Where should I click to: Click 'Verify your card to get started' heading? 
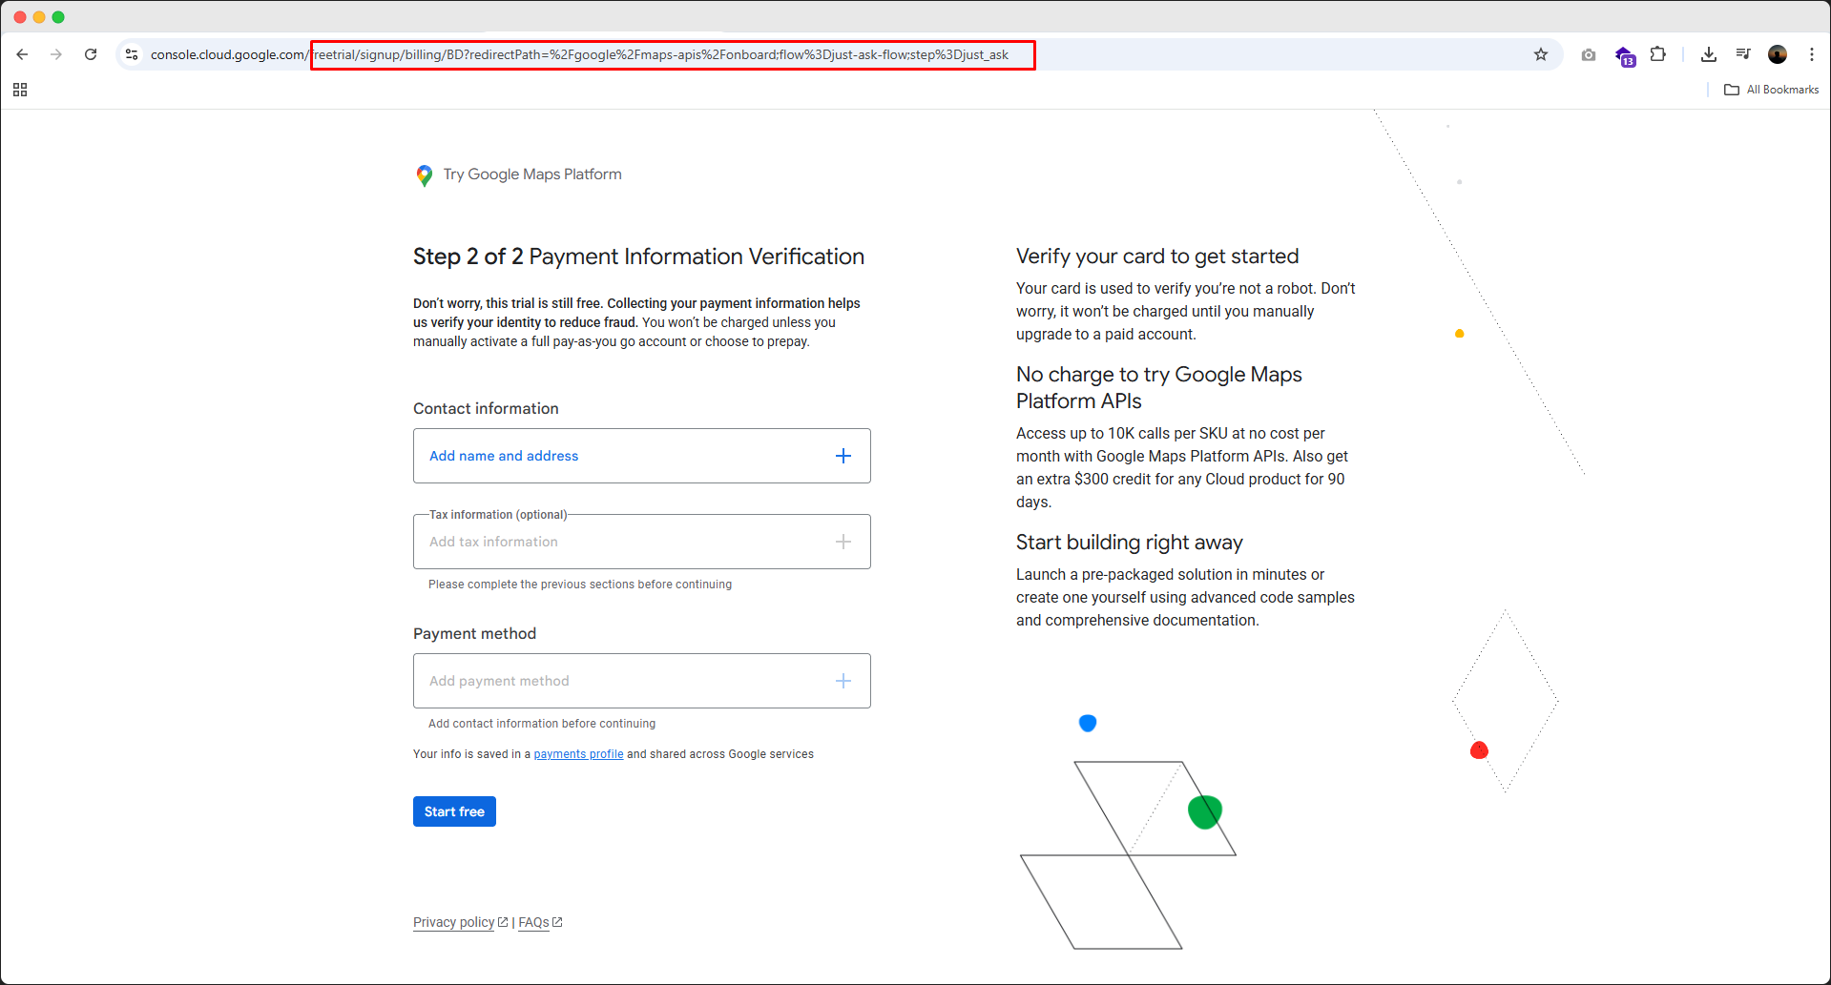point(1157,257)
